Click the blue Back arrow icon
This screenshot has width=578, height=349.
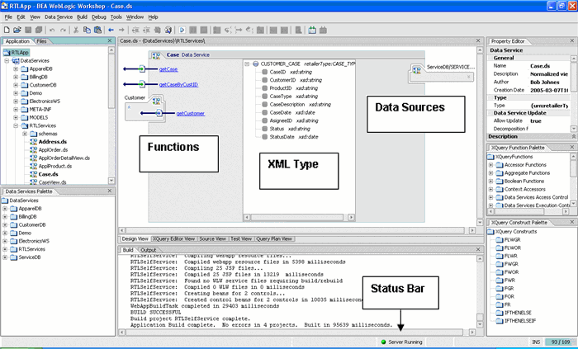[111, 31]
